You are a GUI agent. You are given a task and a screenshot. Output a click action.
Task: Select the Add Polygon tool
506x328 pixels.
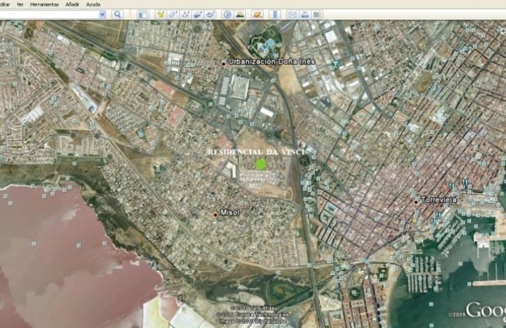(x=173, y=14)
